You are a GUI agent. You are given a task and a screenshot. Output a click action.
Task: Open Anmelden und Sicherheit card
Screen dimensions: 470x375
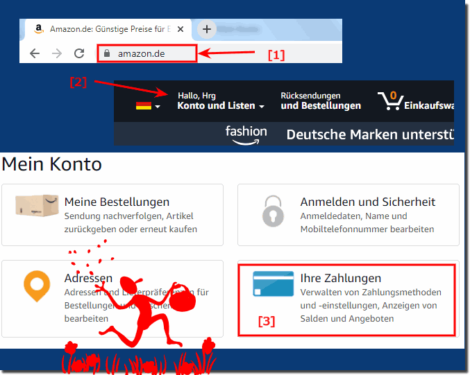(x=349, y=215)
